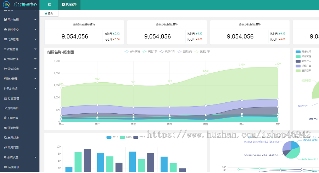Click the 促销活动 flag icon
319x173 pixels.
pyautogui.click(x=5, y=69)
